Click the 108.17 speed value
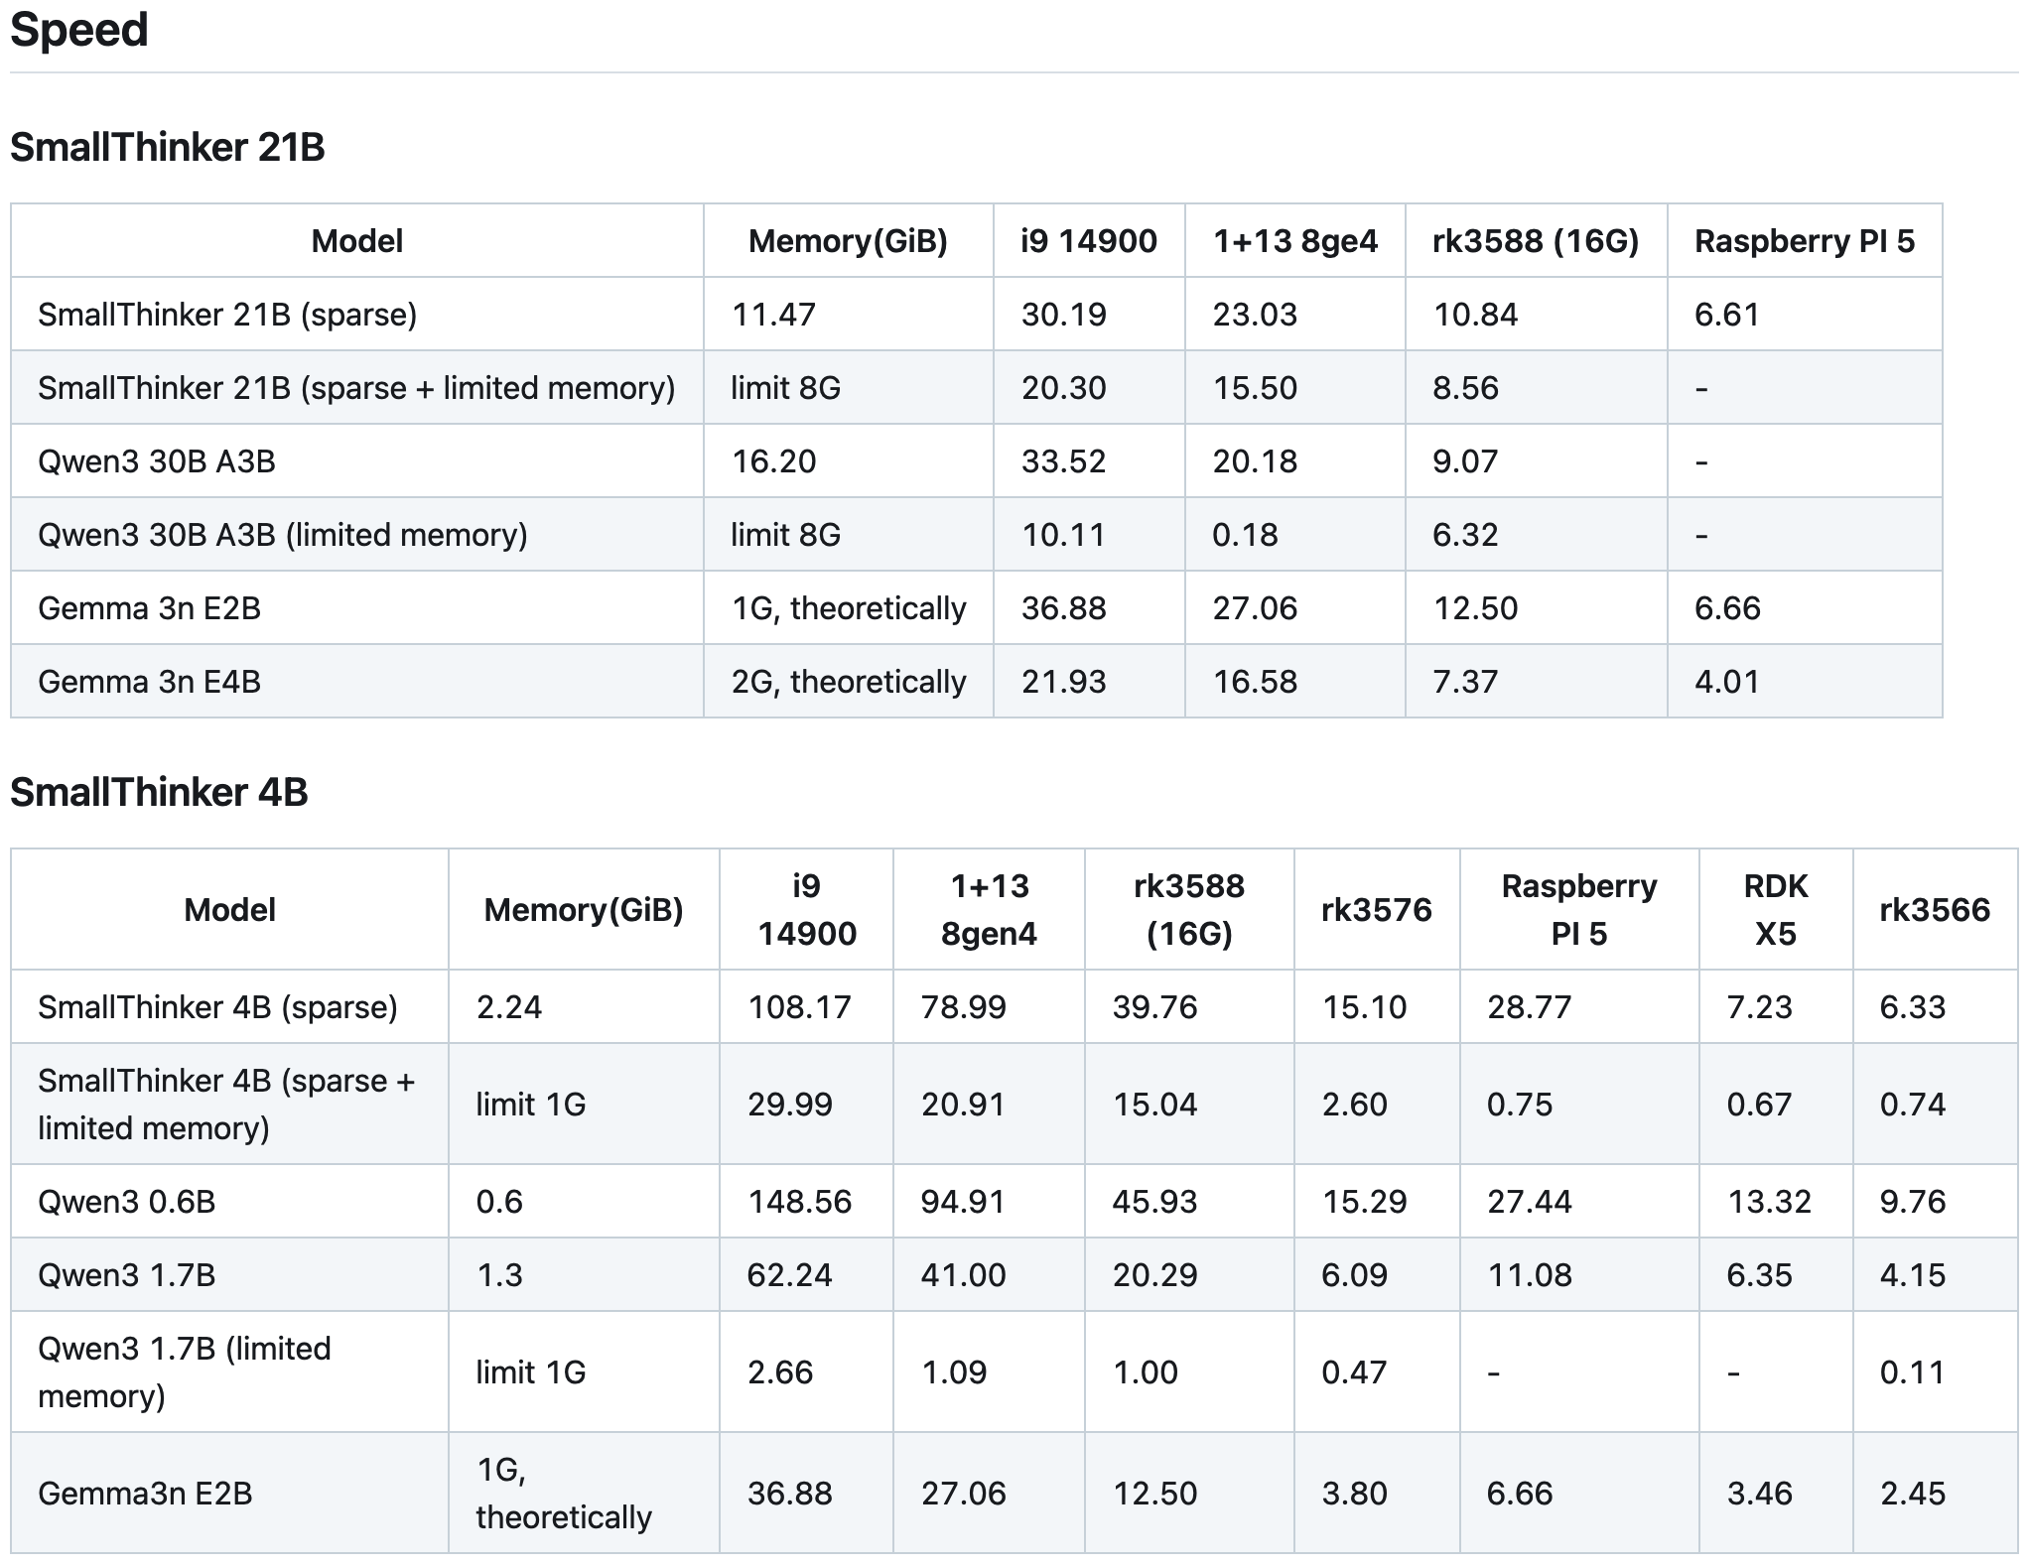 799,1007
